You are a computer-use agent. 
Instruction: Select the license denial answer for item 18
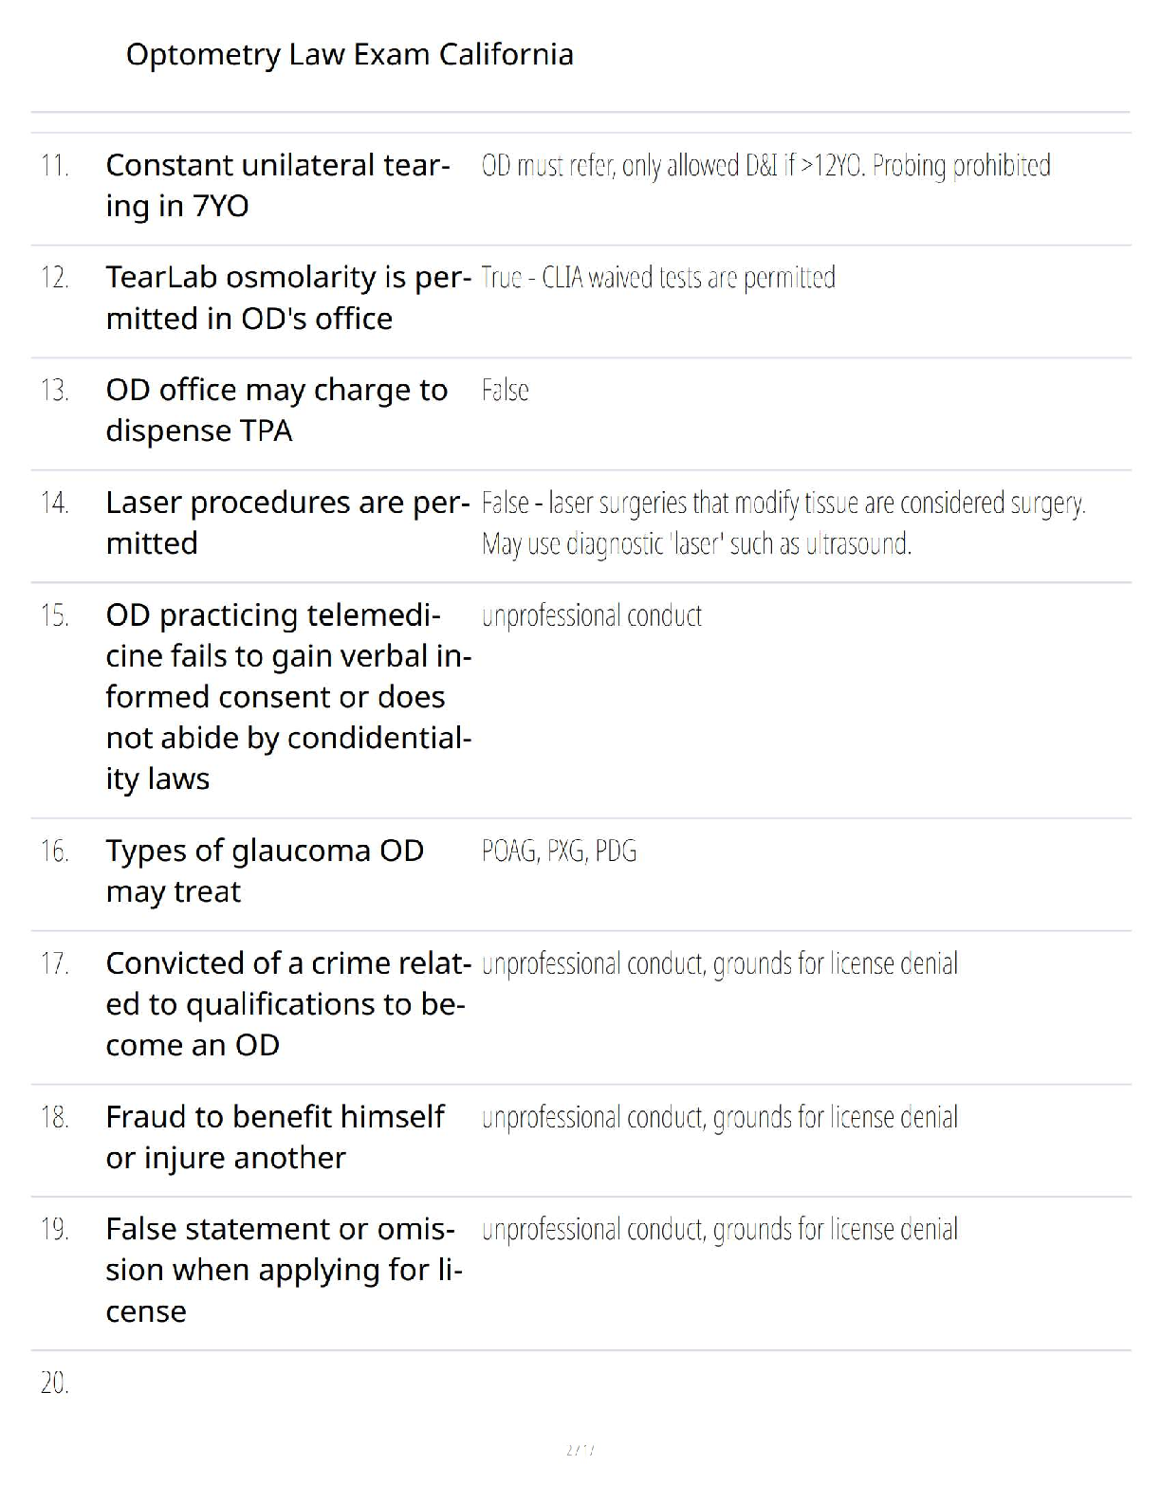tap(719, 1118)
